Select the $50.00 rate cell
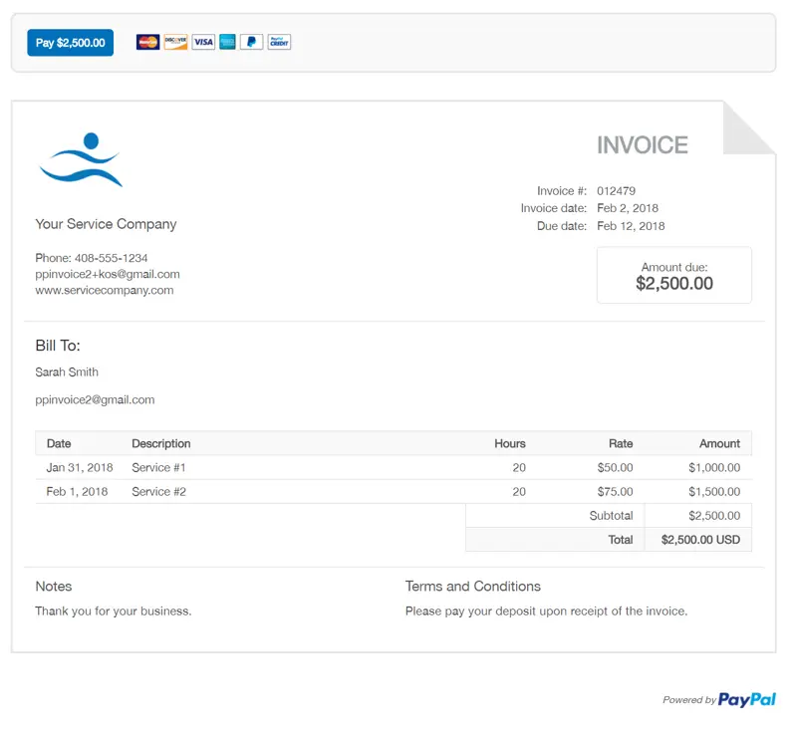 pyautogui.click(x=616, y=467)
